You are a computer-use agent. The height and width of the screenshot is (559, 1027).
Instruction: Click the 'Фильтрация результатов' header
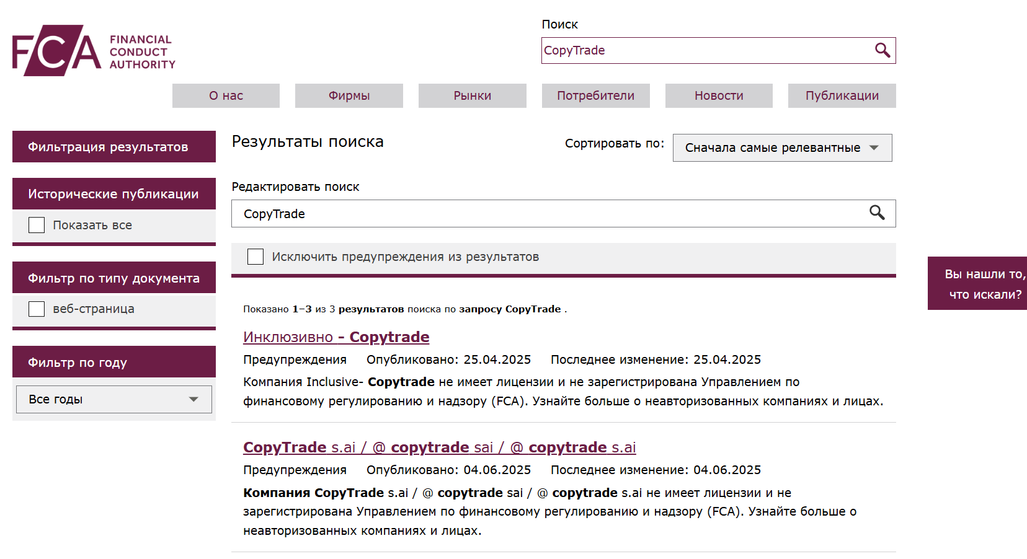point(113,147)
